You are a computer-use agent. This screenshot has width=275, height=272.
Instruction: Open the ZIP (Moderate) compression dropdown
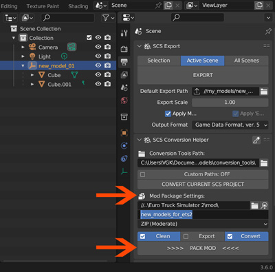point(203,224)
